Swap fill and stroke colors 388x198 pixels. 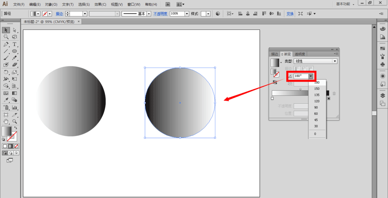click(16, 128)
